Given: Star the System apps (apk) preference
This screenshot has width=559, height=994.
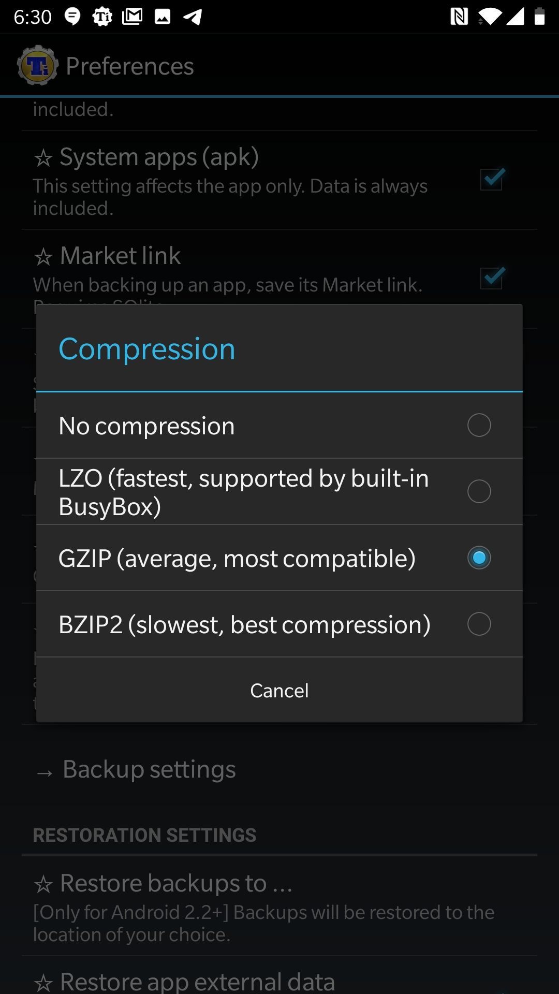Looking at the screenshot, I should (x=44, y=157).
